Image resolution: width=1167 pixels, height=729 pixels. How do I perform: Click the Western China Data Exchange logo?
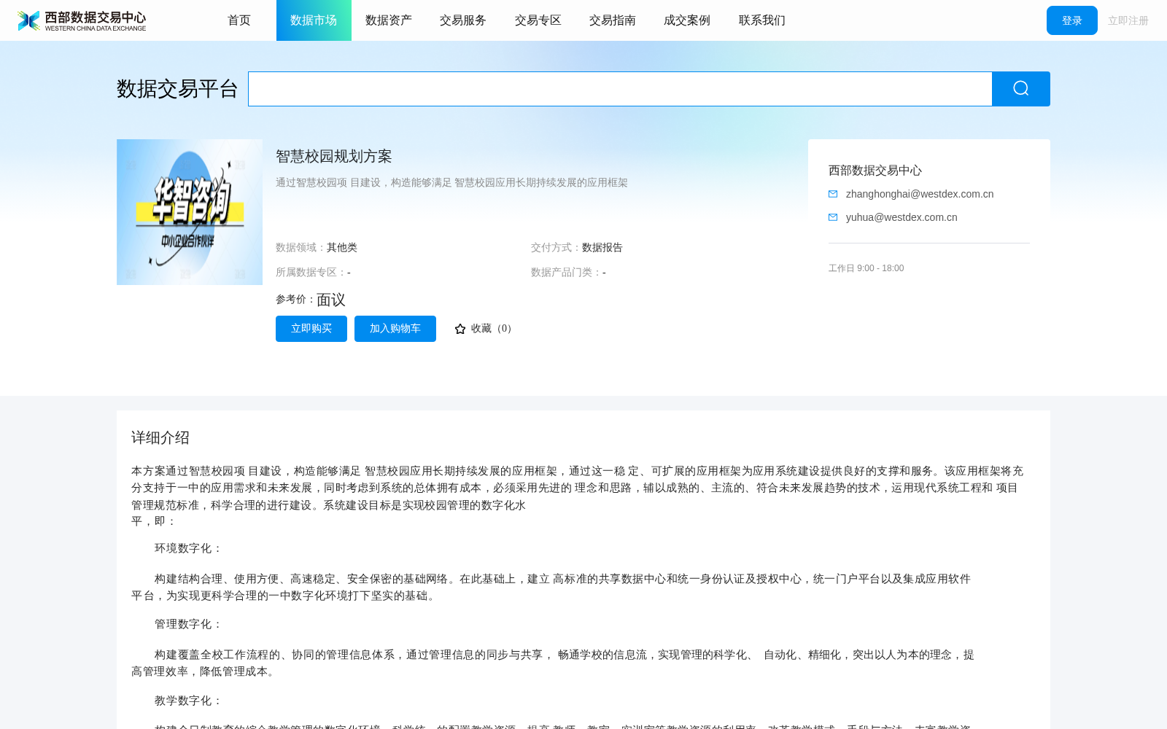click(82, 20)
